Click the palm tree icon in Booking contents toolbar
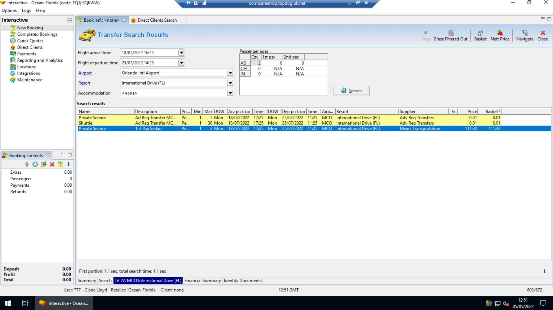The image size is (553, 310). (x=61, y=164)
